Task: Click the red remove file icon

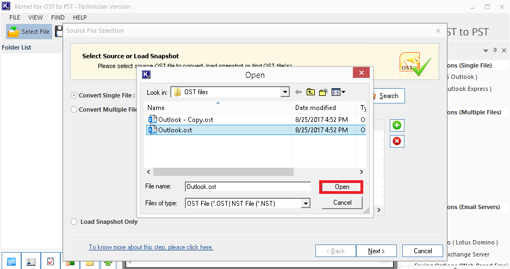Action: point(397,142)
